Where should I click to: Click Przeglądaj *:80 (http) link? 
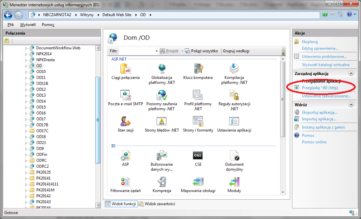click(320, 88)
